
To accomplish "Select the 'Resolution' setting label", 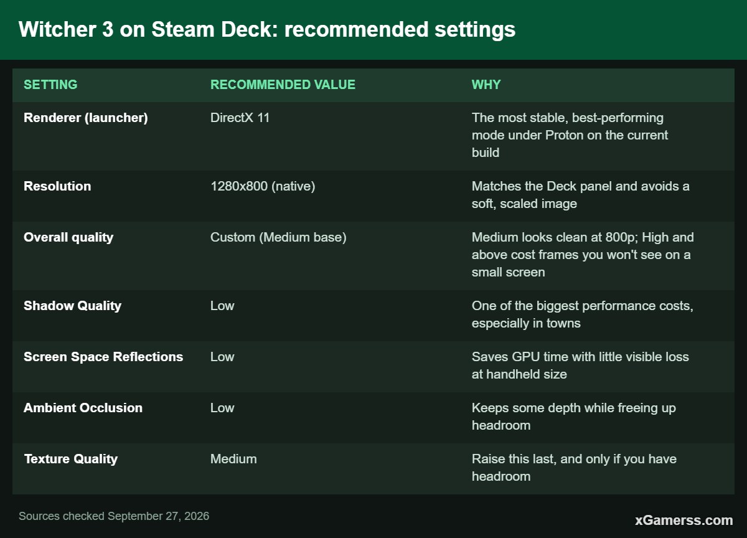I will [x=57, y=186].
